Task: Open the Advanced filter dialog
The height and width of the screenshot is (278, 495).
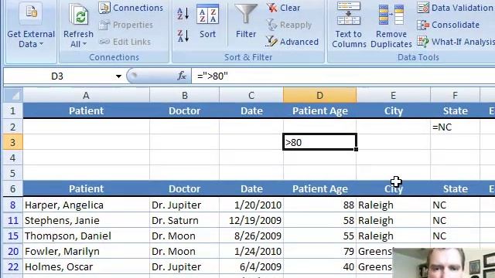Action: [x=292, y=42]
